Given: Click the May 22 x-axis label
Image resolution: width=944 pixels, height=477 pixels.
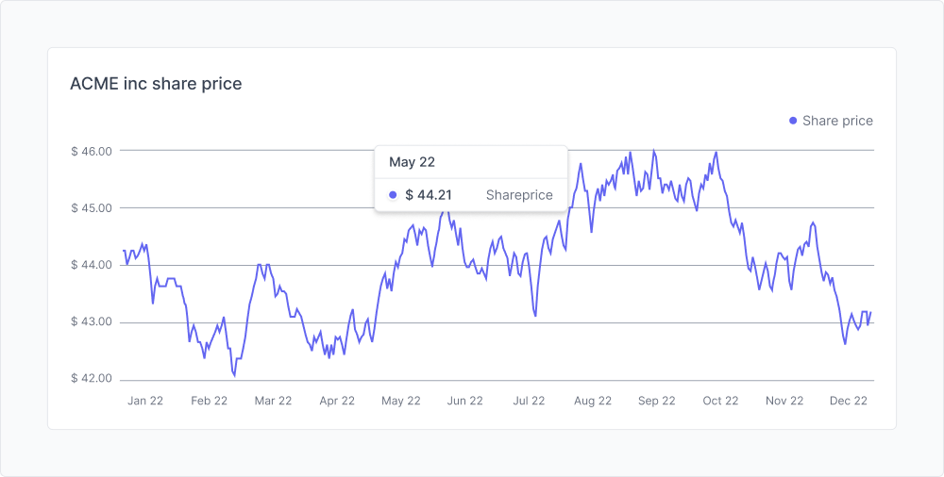Looking at the screenshot, I should 401,401.
